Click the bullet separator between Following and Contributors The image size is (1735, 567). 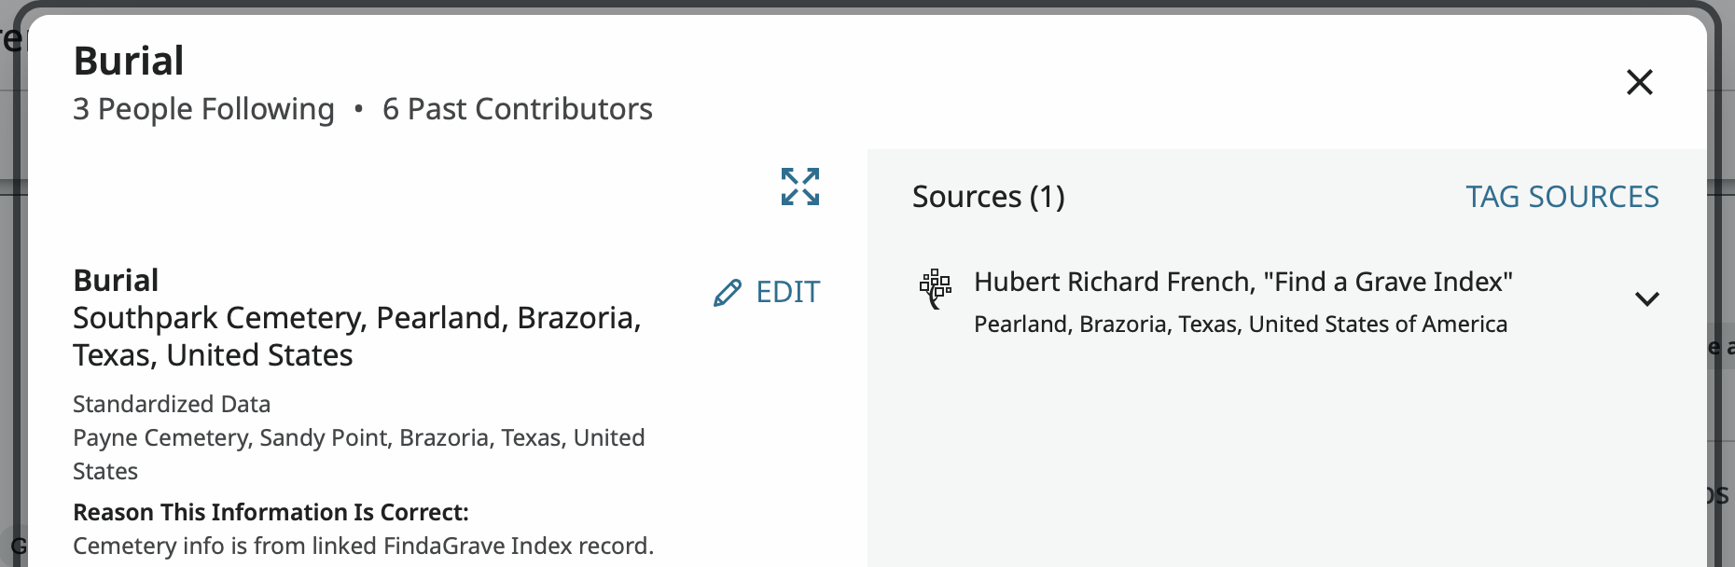pyautogui.click(x=358, y=109)
